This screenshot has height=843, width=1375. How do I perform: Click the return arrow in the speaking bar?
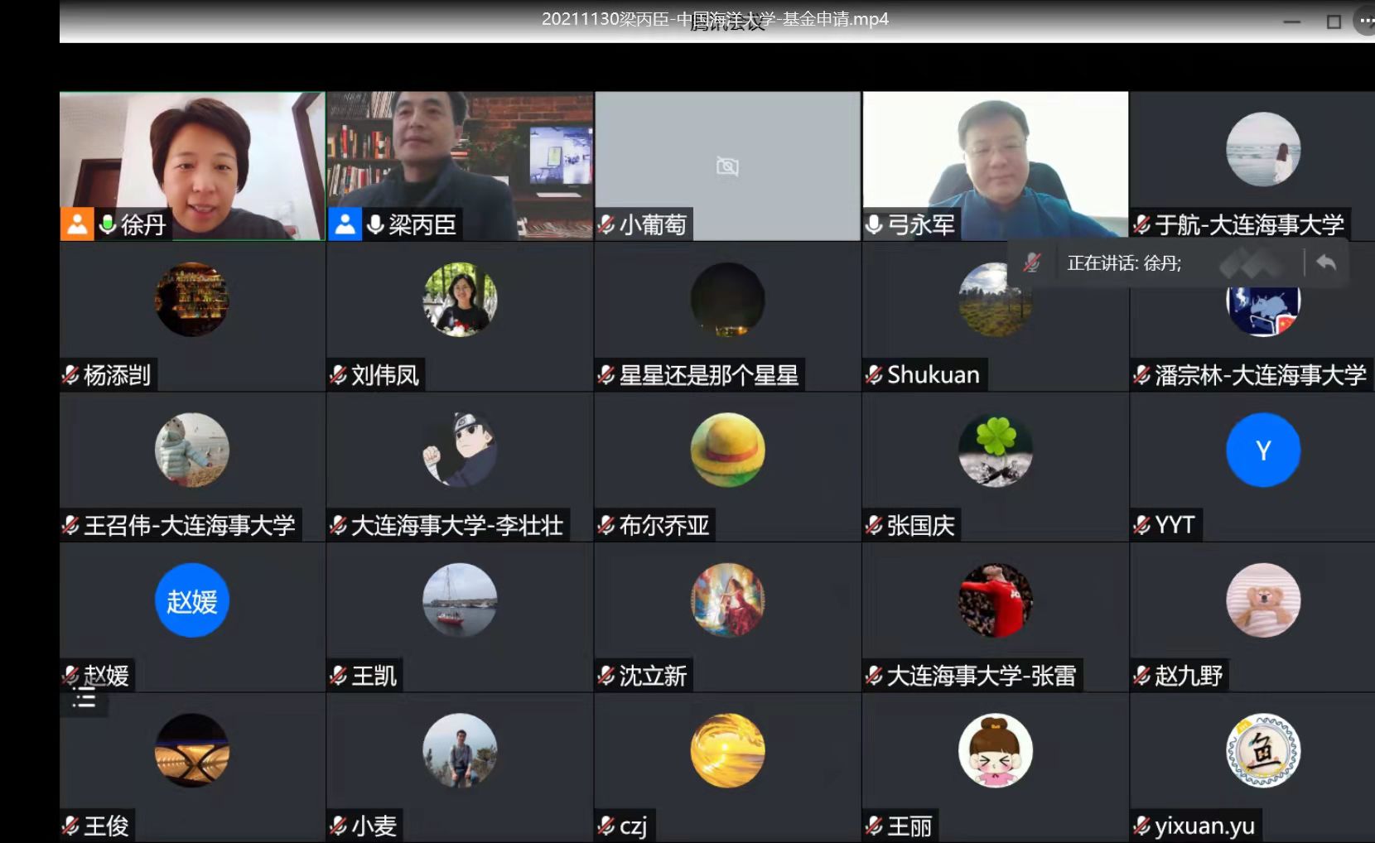(1326, 263)
